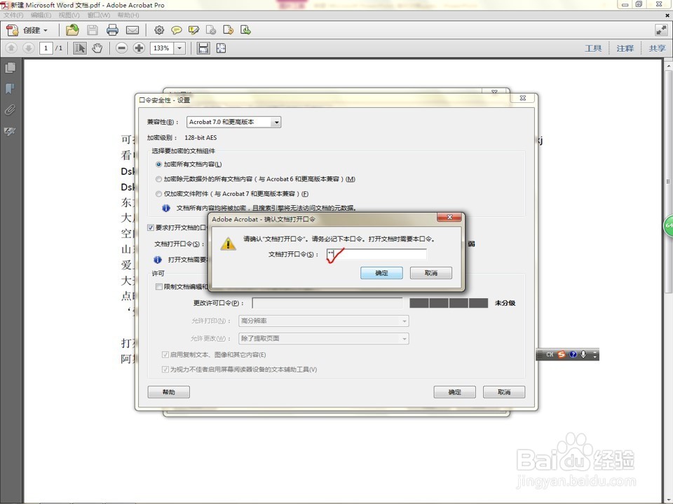
Task: Click the save floppy disk icon
Action: coord(93,30)
